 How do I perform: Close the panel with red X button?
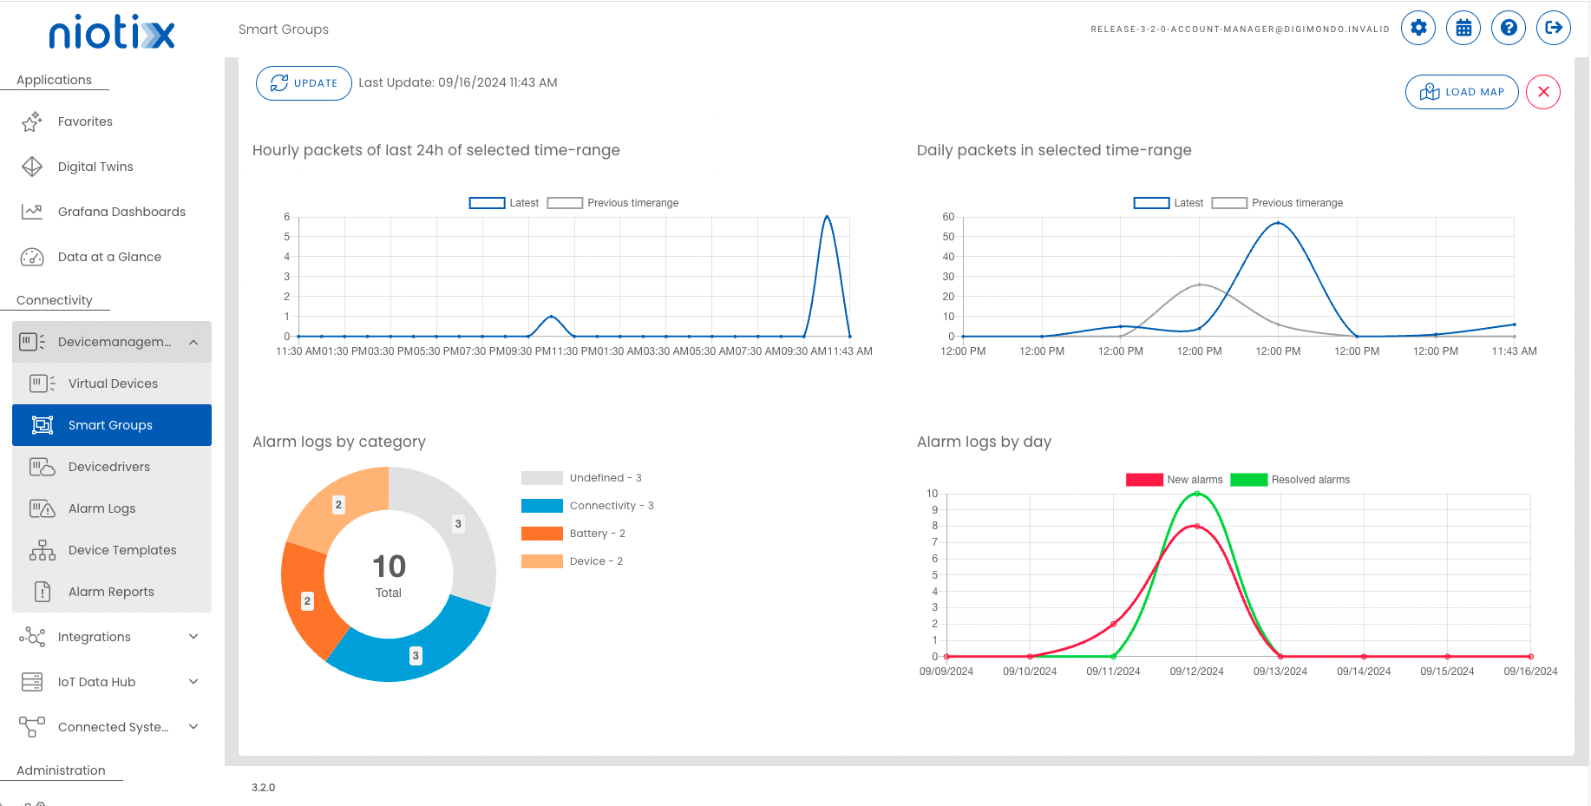[1543, 92]
